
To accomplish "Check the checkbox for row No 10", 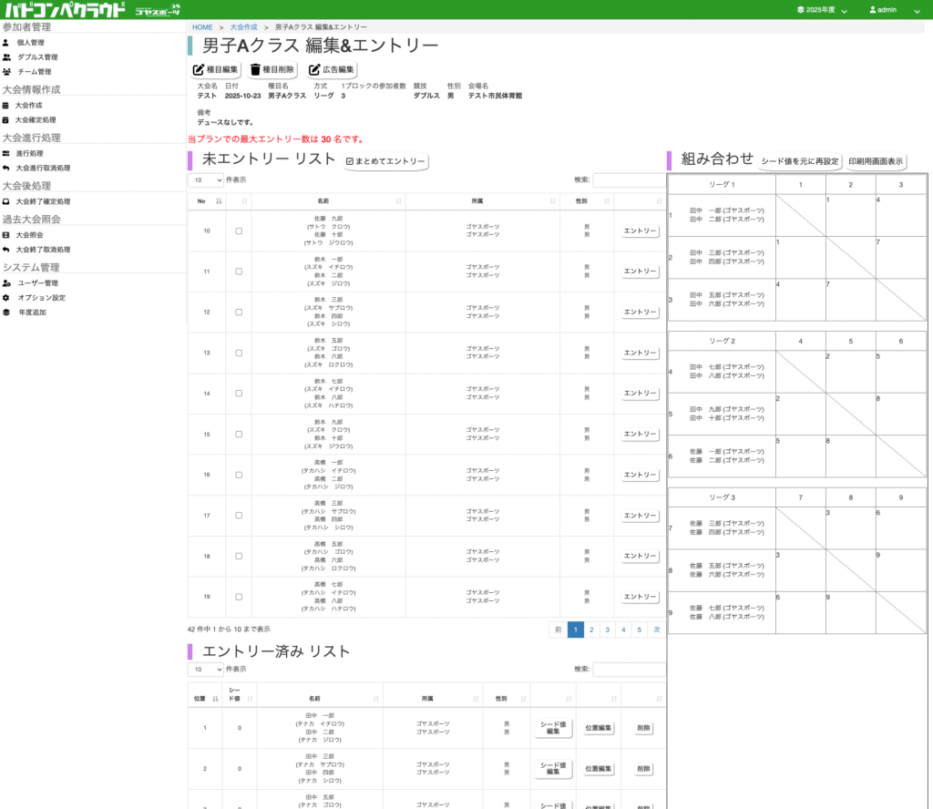I will [239, 231].
